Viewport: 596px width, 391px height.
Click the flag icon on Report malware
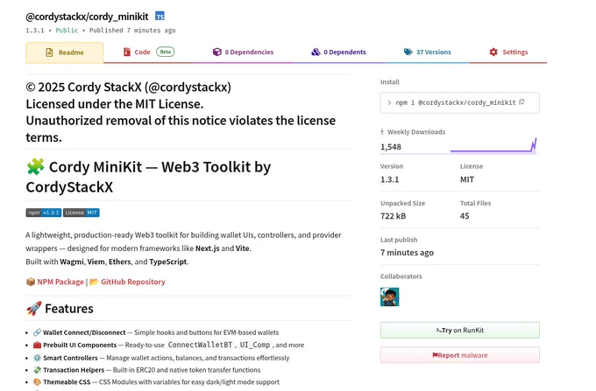(435, 355)
